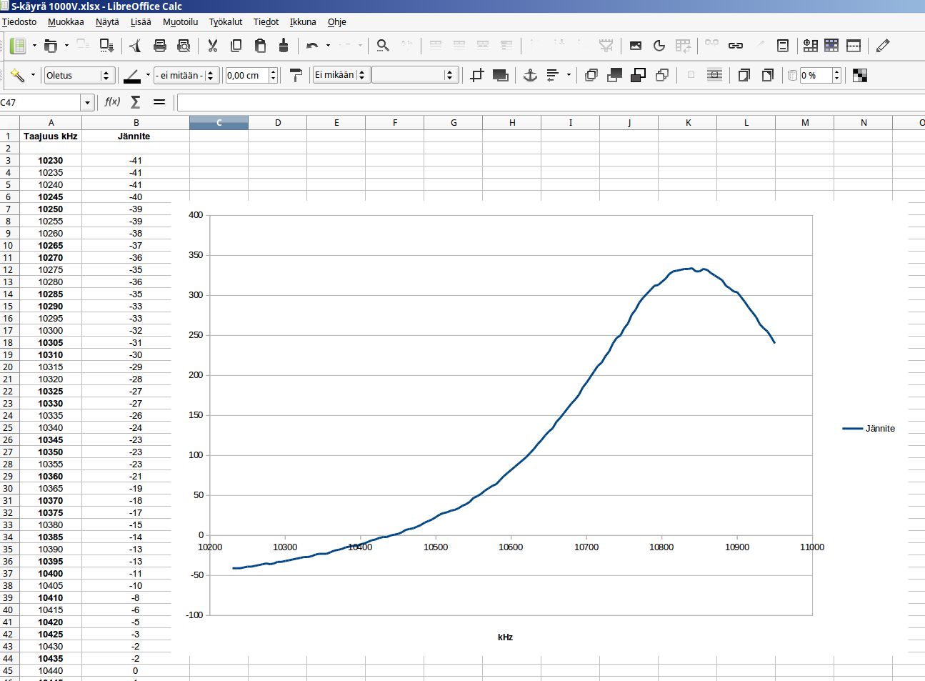The height and width of the screenshot is (681, 925).
Task: Click the Anchor icon
Action: [529, 75]
